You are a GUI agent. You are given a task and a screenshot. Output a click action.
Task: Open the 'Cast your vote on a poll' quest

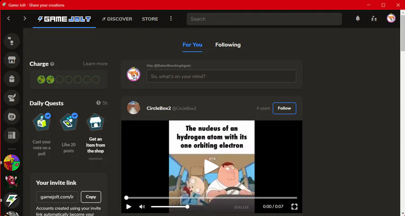(41, 134)
